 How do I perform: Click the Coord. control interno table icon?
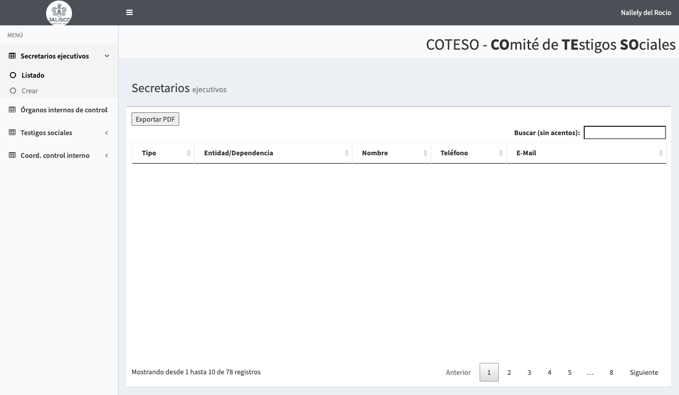point(12,155)
